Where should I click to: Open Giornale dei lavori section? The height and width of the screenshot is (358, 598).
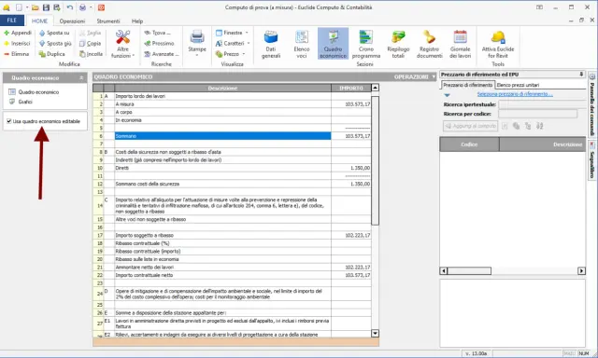[x=460, y=45]
